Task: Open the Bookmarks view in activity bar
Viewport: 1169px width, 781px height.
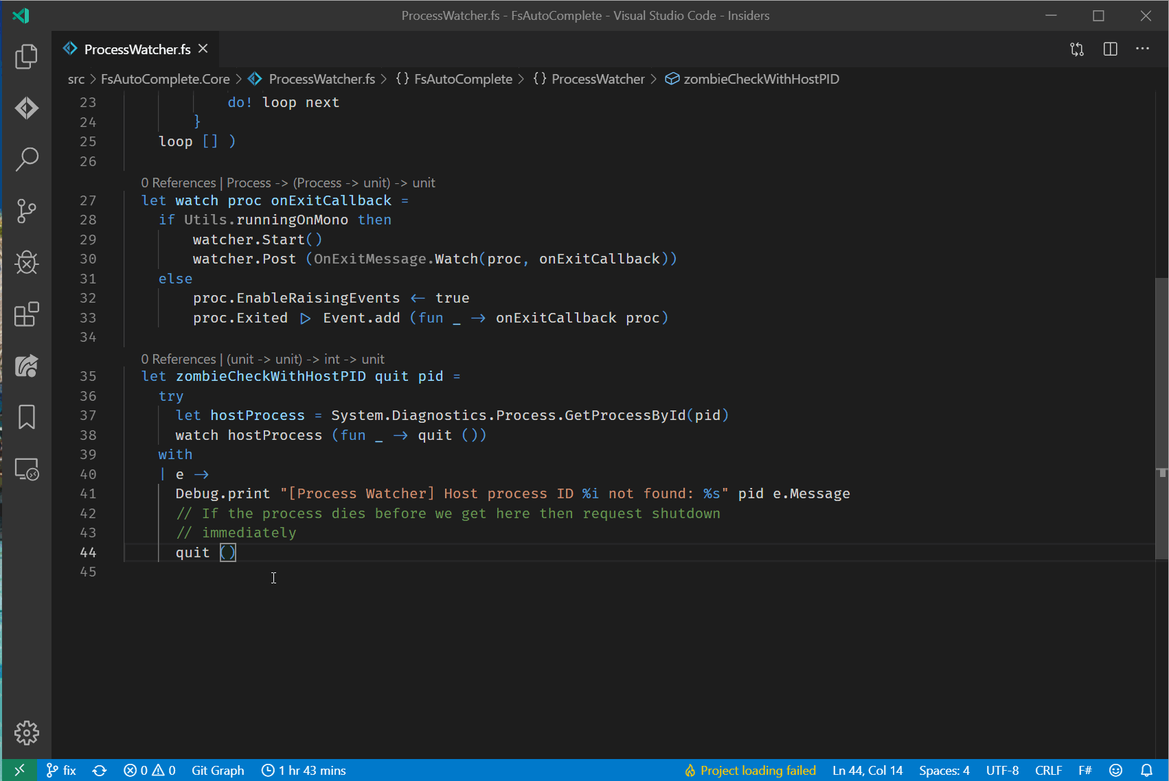Action: click(x=27, y=417)
